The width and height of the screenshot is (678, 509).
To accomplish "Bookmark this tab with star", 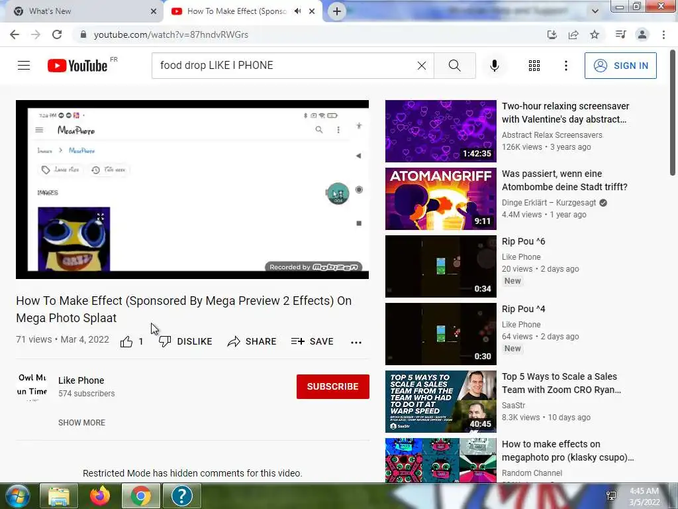I will [x=595, y=34].
